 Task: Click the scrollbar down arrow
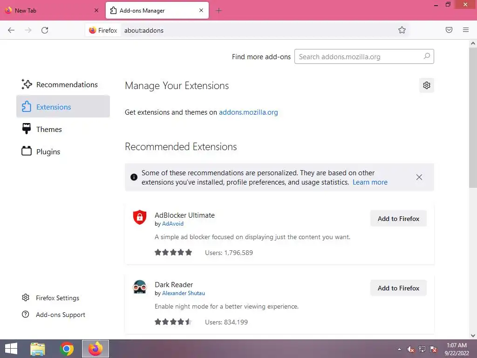[x=473, y=336]
